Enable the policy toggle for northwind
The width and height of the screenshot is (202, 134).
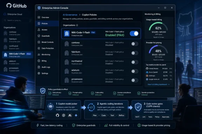(x=135, y=62)
